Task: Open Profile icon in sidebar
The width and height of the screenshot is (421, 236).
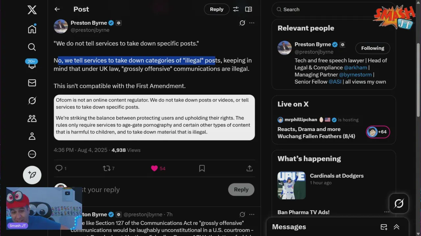Action: [32, 136]
